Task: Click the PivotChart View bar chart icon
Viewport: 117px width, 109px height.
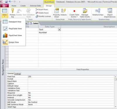Action: [5, 35]
